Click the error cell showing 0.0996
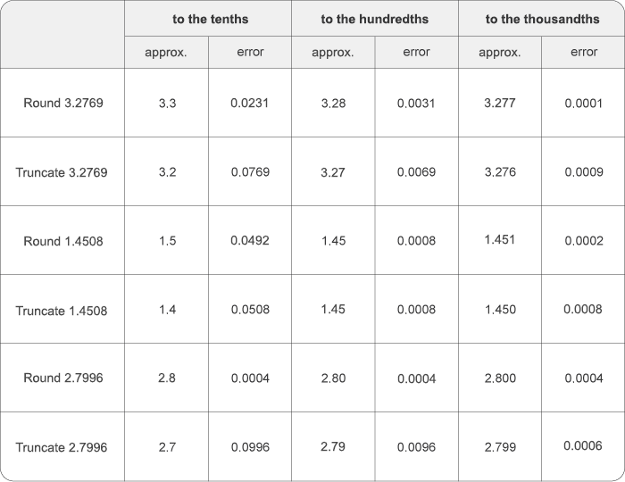The width and height of the screenshot is (625, 482). click(x=250, y=447)
